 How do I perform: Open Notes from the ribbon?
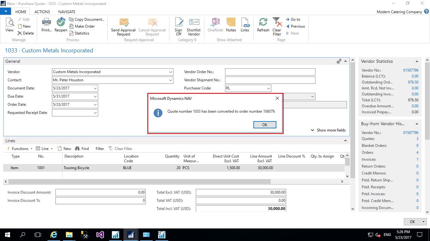point(231,25)
